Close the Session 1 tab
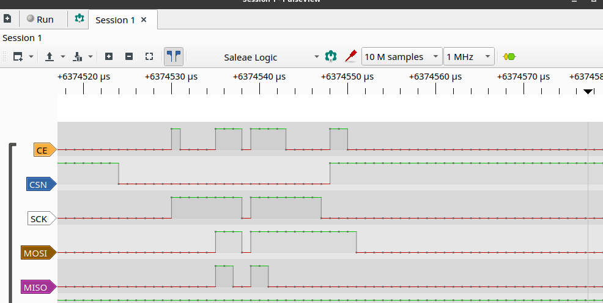Image resolution: width=603 pixels, height=303 pixels. [x=144, y=20]
